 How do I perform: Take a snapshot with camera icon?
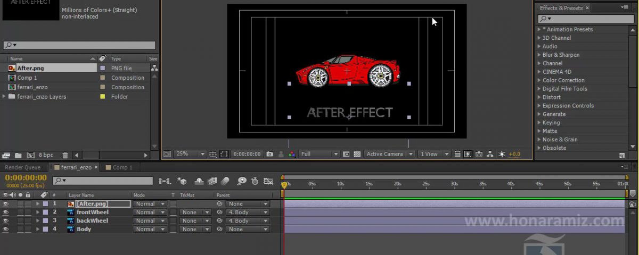270,154
